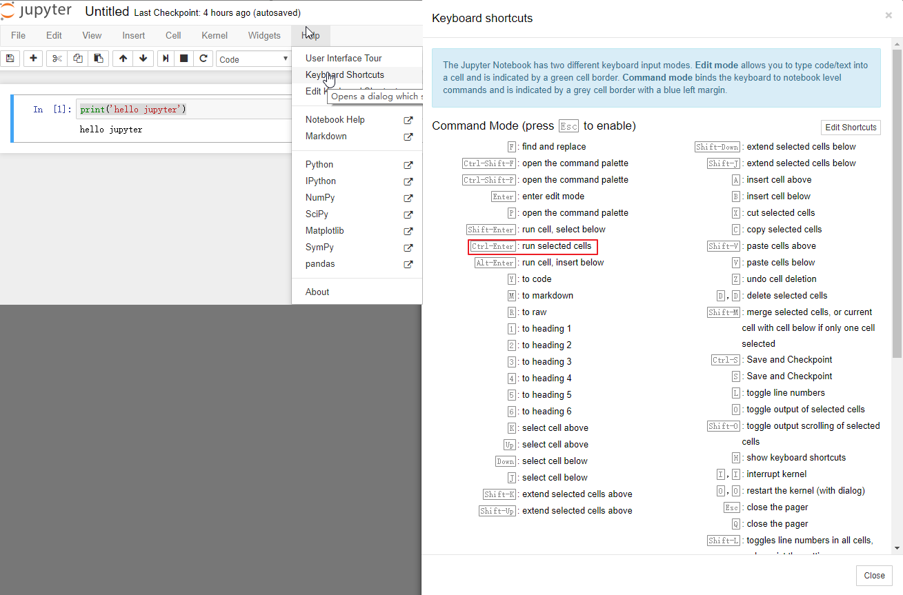Click the external-link icon beside NumPy
This screenshot has height=595, width=903.
pyautogui.click(x=408, y=198)
